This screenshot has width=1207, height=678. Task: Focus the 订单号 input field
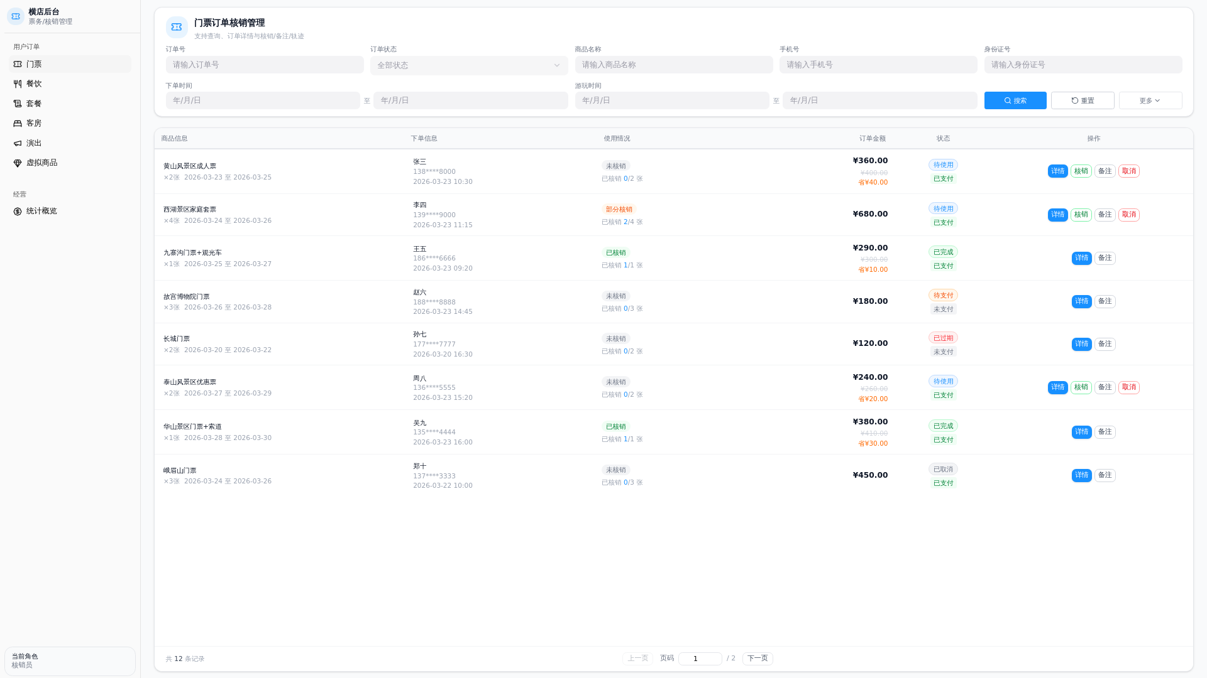pos(265,65)
